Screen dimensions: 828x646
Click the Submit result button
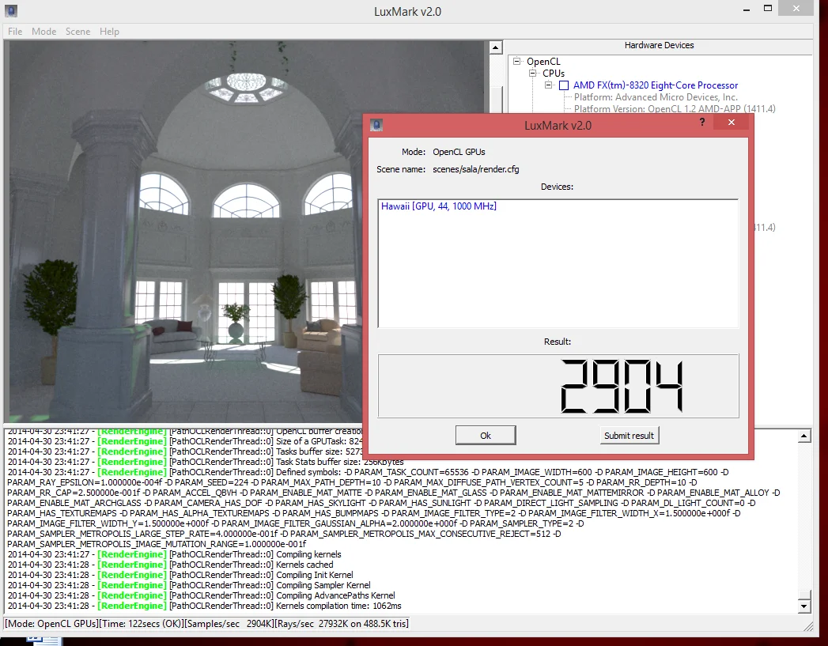point(629,436)
